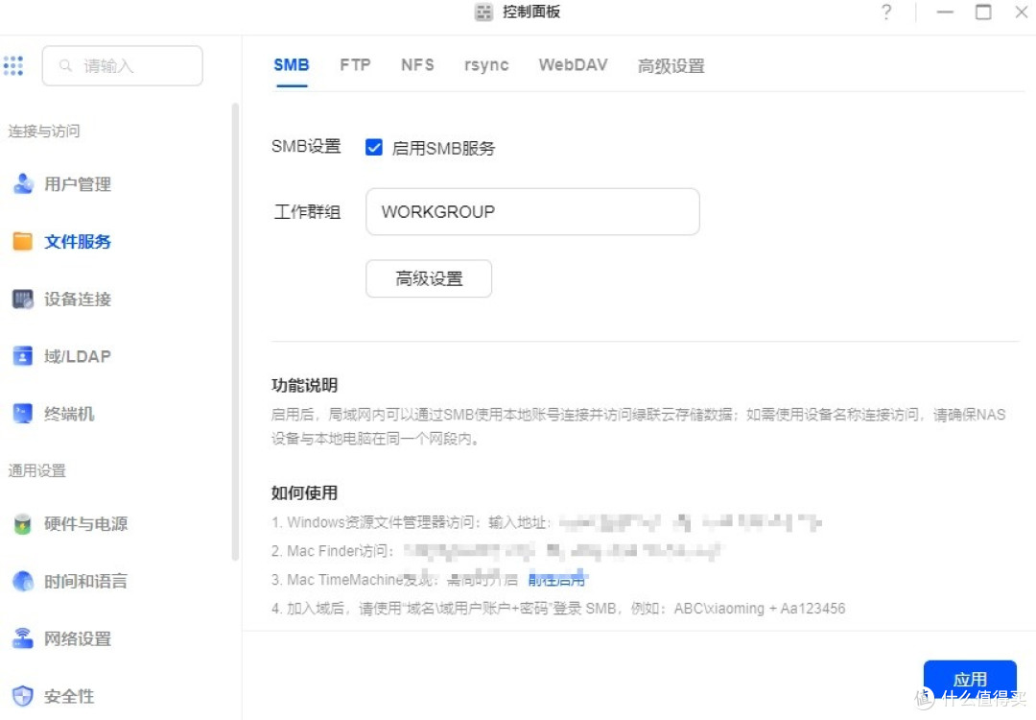Follow the 前往启用 link

tap(557, 580)
